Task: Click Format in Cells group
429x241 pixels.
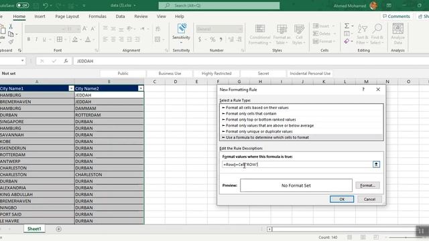Action: click(324, 42)
